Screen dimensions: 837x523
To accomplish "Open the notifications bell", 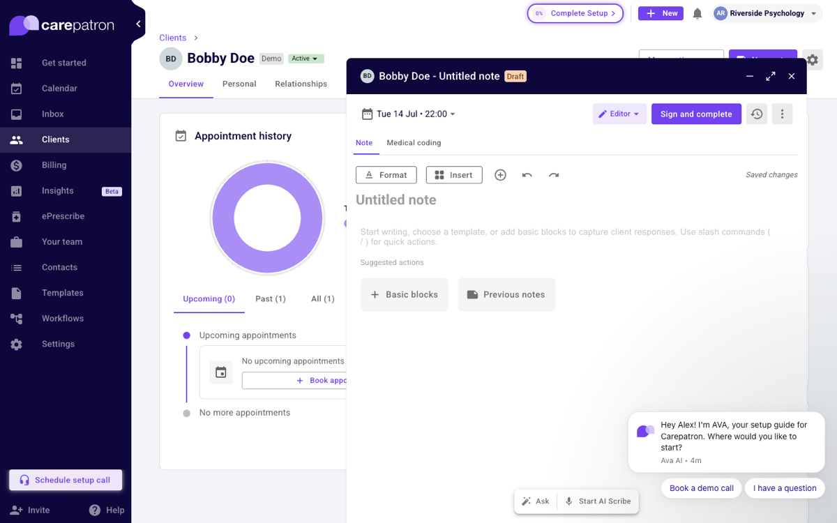I will coord(697,13).
